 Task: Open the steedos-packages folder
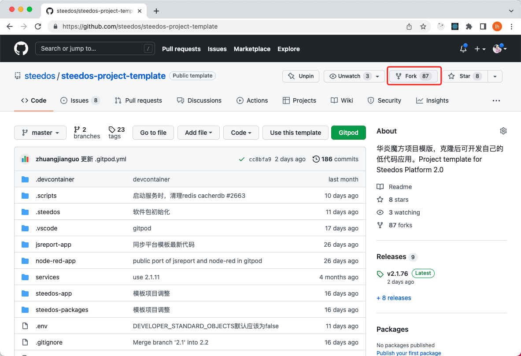[x=62, y=310]
